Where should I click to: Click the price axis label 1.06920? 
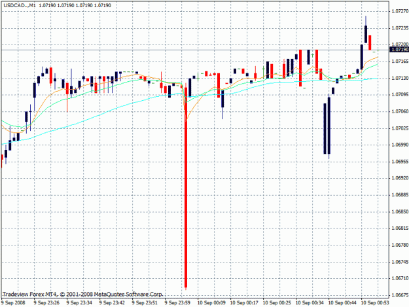coord(400,178)
